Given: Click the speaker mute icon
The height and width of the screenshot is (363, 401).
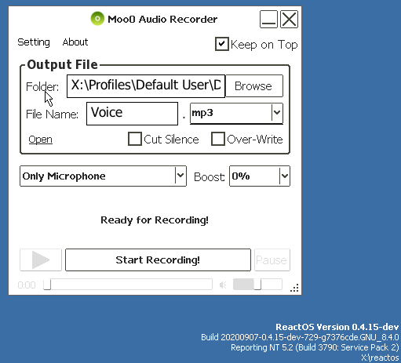Looking at the screenshot, I should point(223,285).
